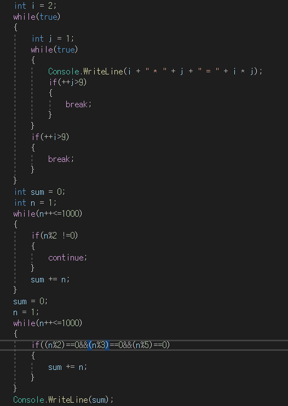288x406 pixels.
Task: Click the " * " string literal
Action: point(156,71)
